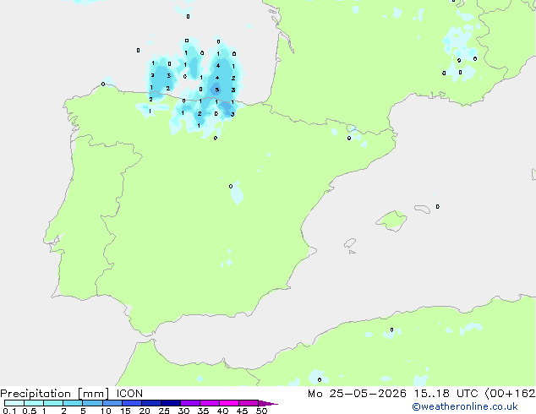Click the ICON model name label
This screenshot has width=536, height=414.
[x=129, y=394]
